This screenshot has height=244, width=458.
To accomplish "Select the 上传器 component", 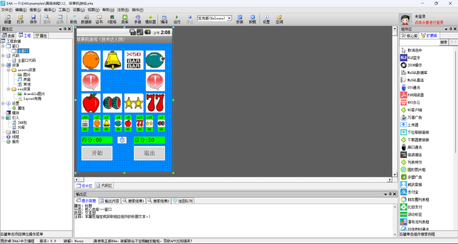I will (409, 125).
